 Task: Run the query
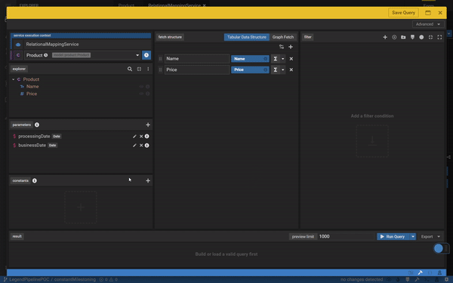393,236
